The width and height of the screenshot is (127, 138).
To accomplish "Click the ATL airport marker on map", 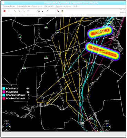I will pos(63,76).
